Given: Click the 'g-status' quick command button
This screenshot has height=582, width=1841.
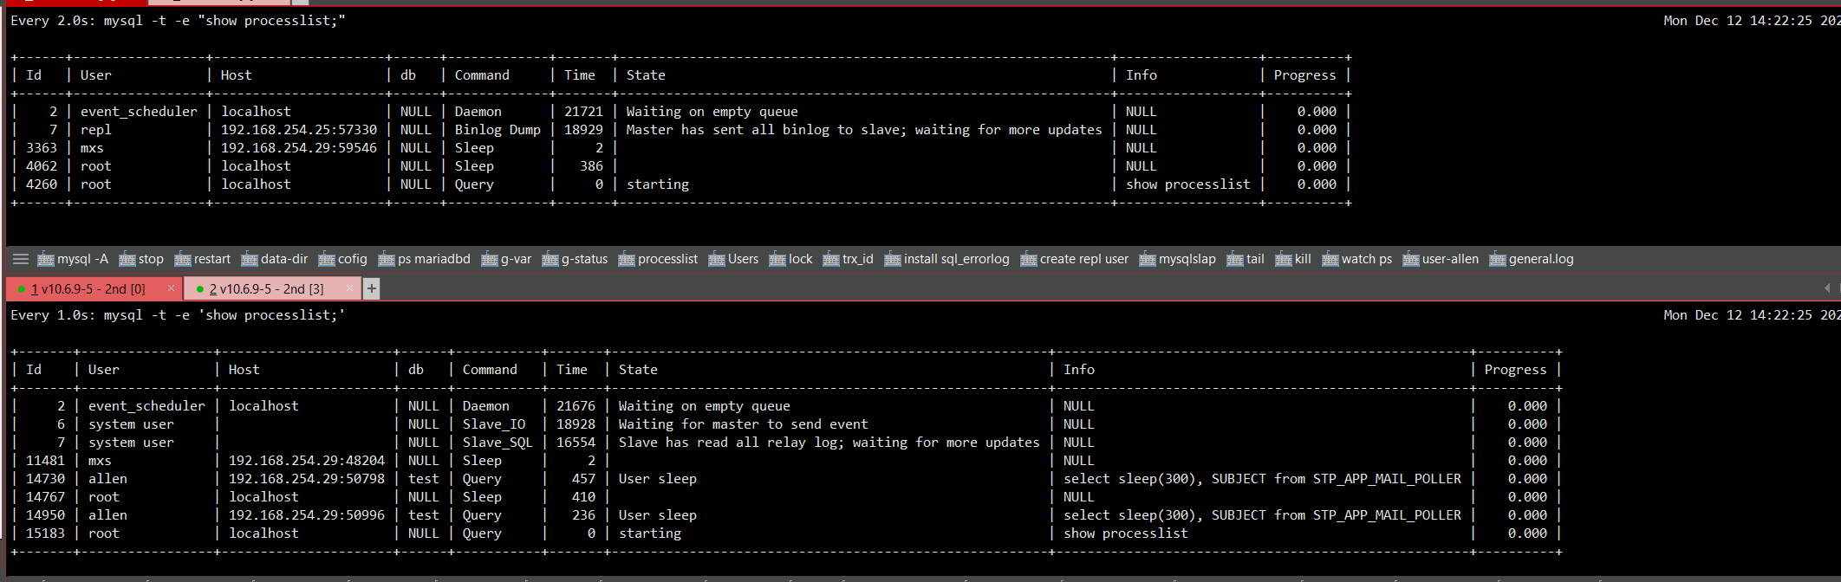Looking at the screenshot, I should pyautogui.click(x=575, y=259).
